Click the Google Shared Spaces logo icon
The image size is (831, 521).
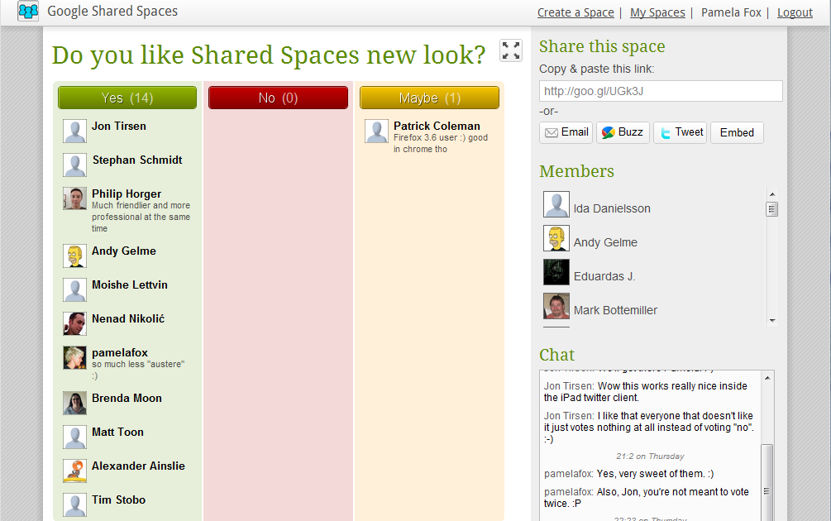coord(27,12)
